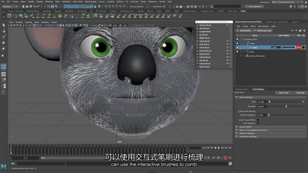Image resolution: width=308 pixels, height=173 pixels.
Task: Click the delete layer trash icon
Action: click(x=304, y=30)
